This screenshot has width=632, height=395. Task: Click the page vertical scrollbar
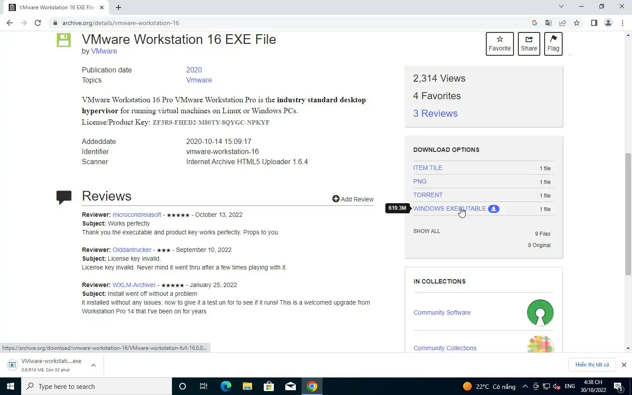pyautogui.click(x=628, y=214)
